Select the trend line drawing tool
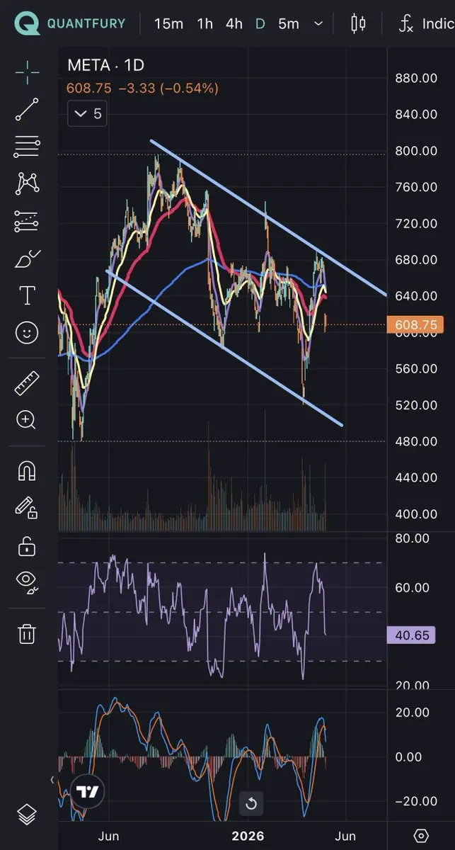Screen dimensions: 455x850 coord(27,109)
